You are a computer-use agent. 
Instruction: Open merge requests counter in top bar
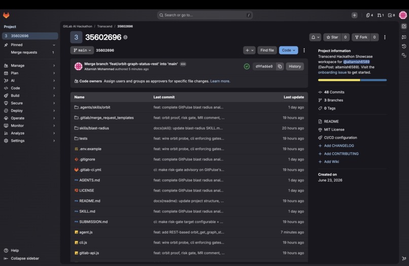click(380, 15)
